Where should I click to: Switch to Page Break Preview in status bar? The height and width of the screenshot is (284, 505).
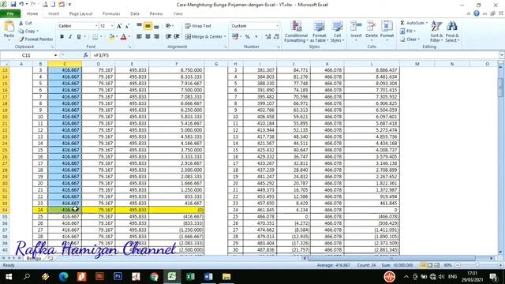point(436,265)
